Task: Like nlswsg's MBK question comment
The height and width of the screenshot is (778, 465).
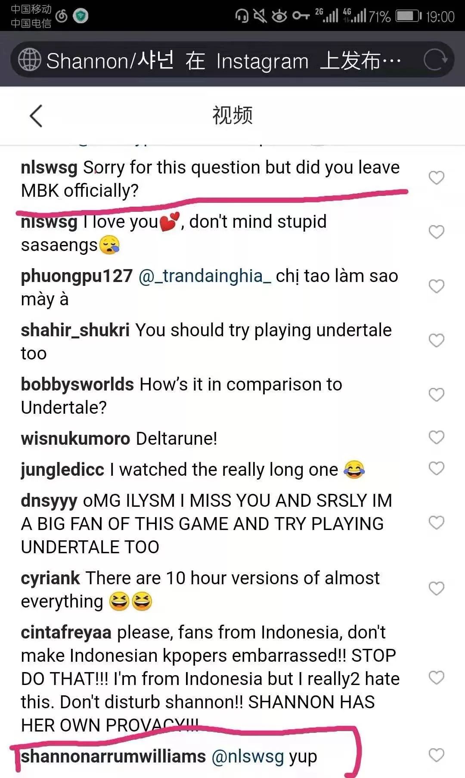Action: 436,177
